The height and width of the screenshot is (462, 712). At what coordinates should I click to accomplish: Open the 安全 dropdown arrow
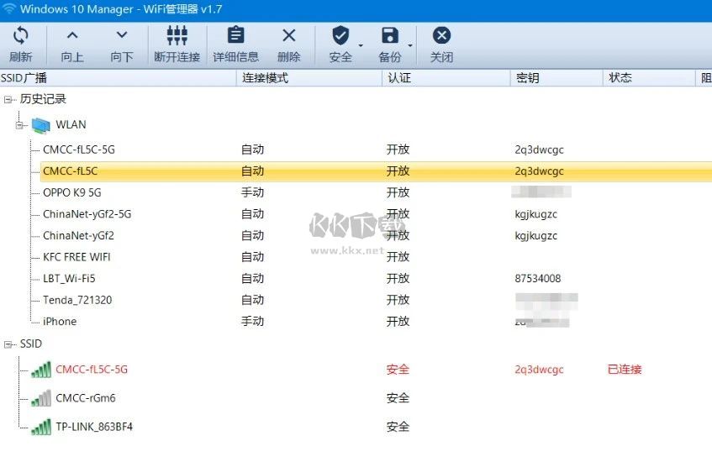click(x=361, y=45)
